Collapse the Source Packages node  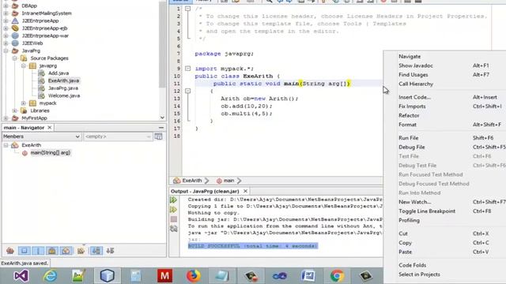coord(14,58)
